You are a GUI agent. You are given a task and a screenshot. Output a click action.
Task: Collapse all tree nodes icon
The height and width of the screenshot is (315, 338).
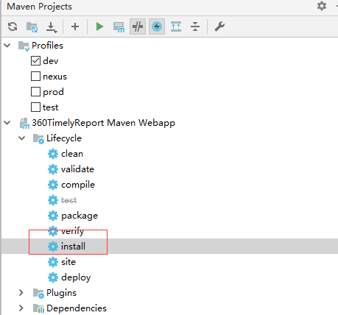click(x=195, y=26)
